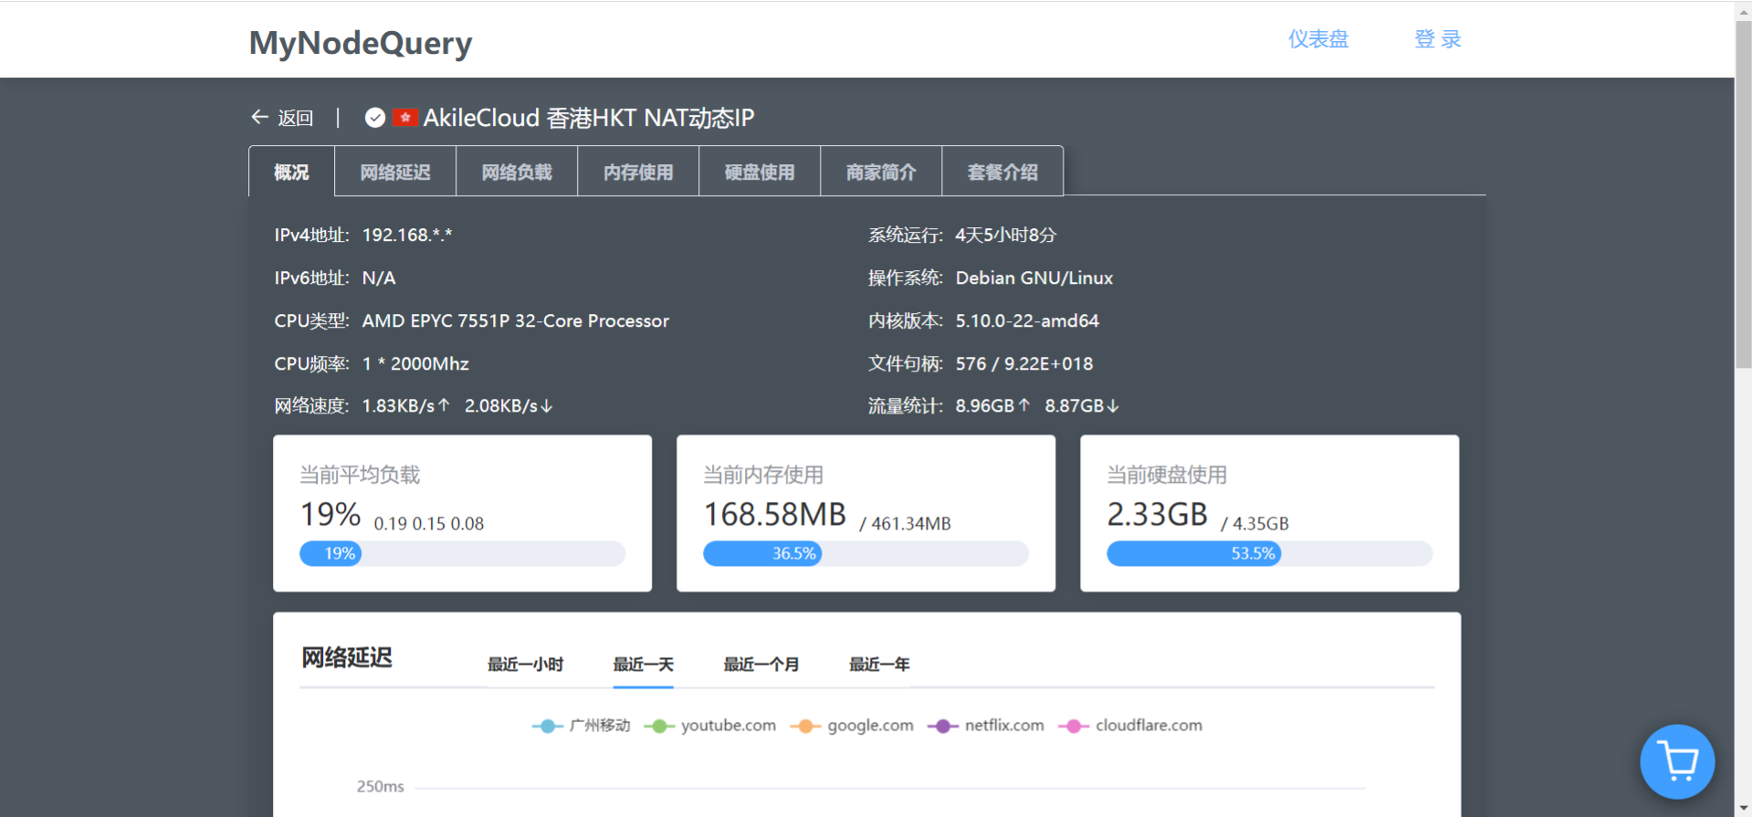Viewport: 1752px width, 817px height.
Task: Open the 仪表盘 dashboard link
Action: (1317, 39)
